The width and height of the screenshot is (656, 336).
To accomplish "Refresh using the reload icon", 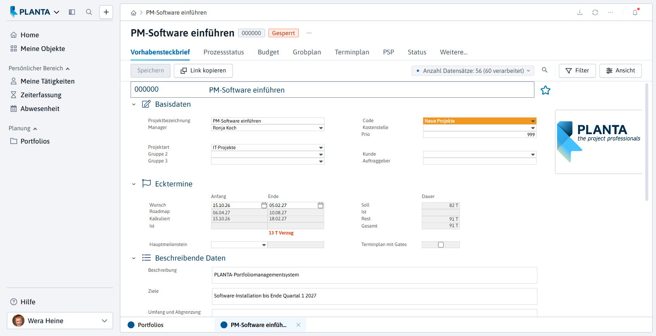I will (595, 12).
